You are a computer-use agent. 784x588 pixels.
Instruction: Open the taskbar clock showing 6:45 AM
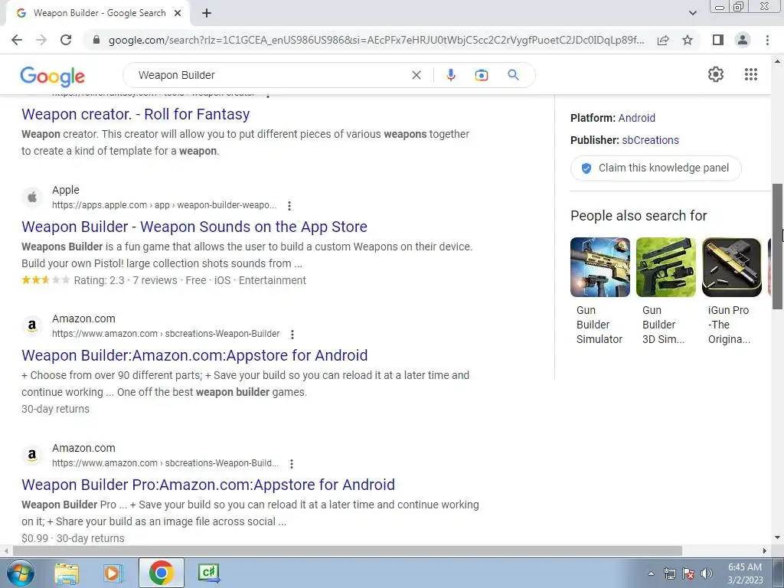coord(744,573)
